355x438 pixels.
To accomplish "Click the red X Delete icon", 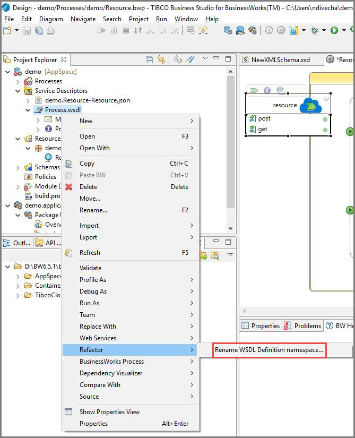I will [x=68, y=187].
